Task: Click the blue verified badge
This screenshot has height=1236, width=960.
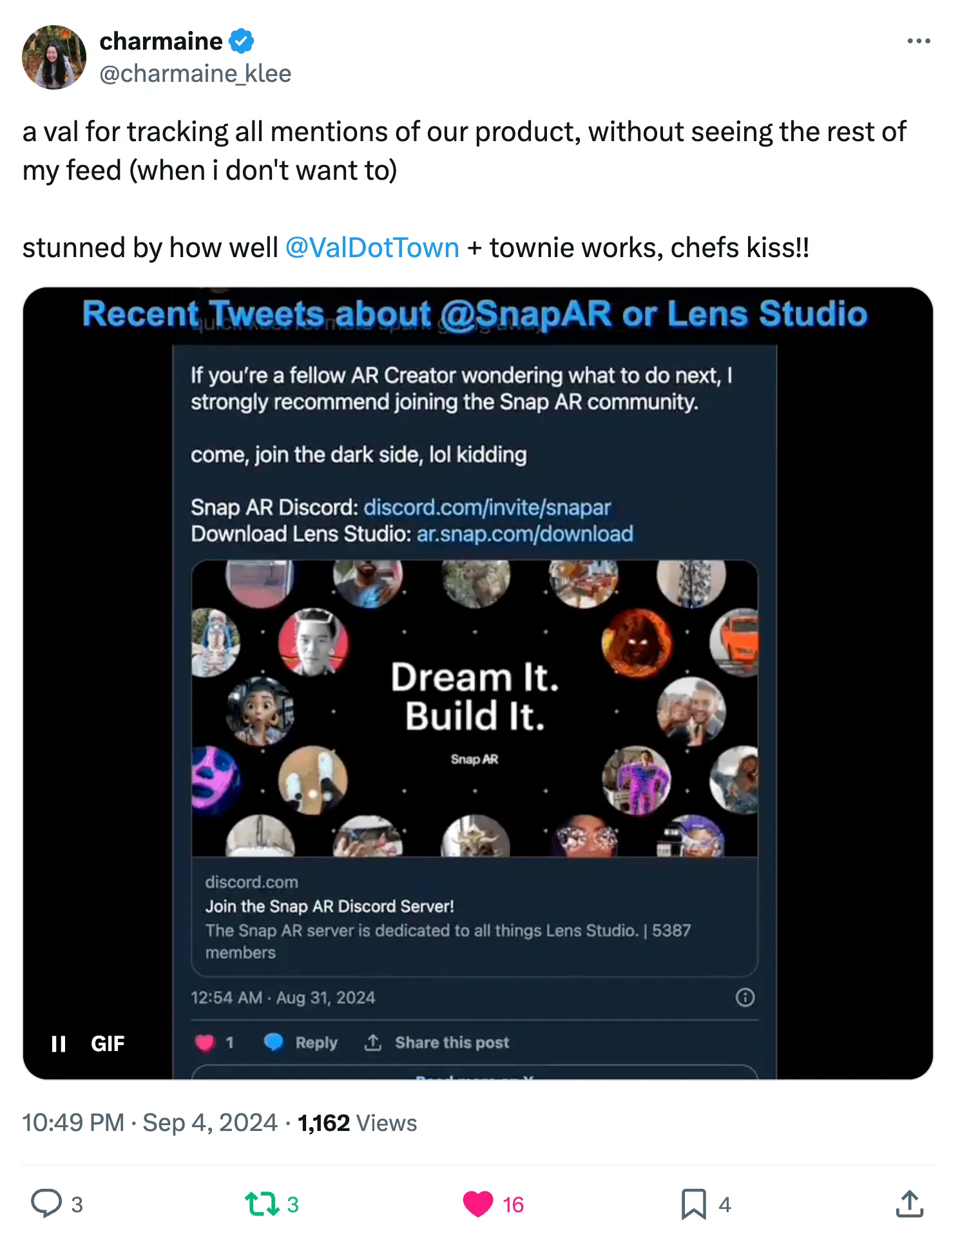Action: [242, 41]
